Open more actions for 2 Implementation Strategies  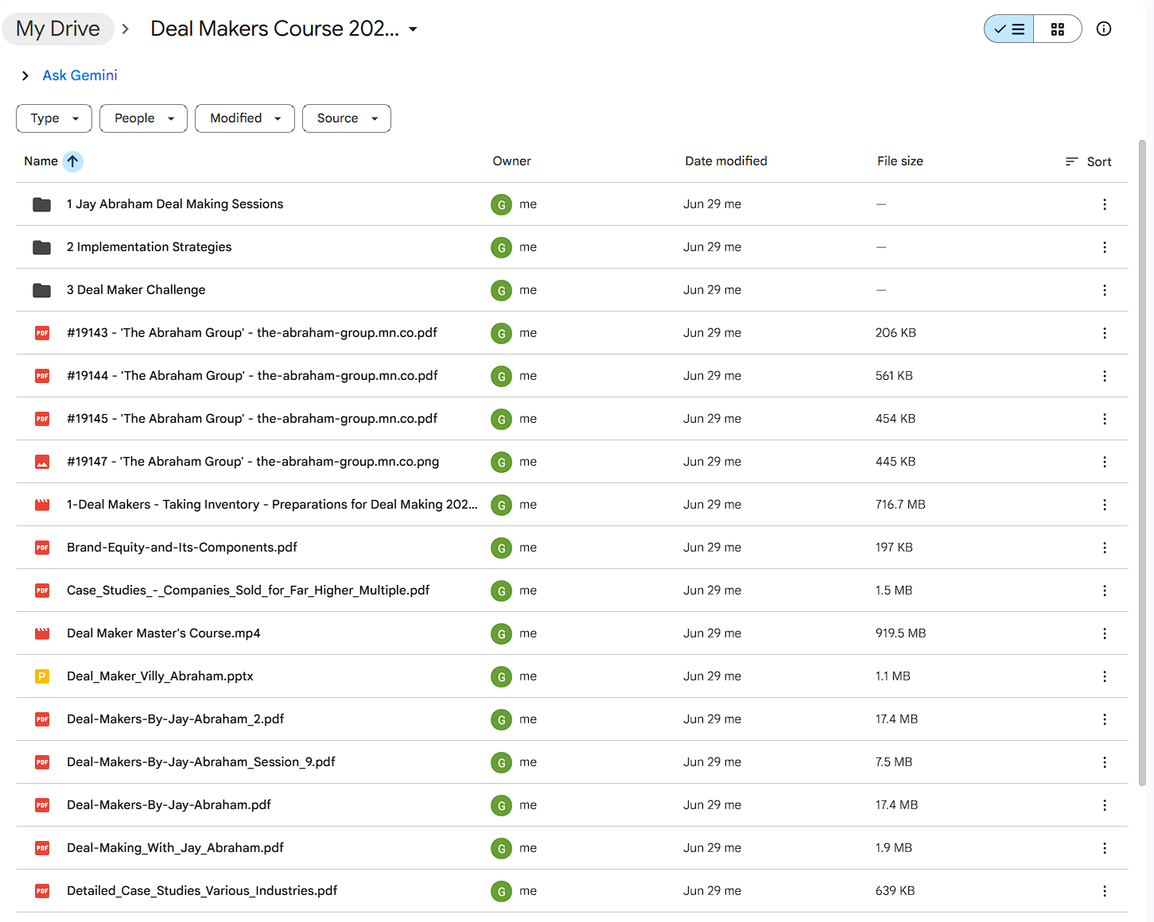point(1105,247)
